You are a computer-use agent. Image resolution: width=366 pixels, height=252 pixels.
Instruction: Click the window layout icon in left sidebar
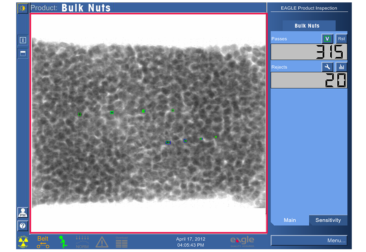tap(23, 54)
